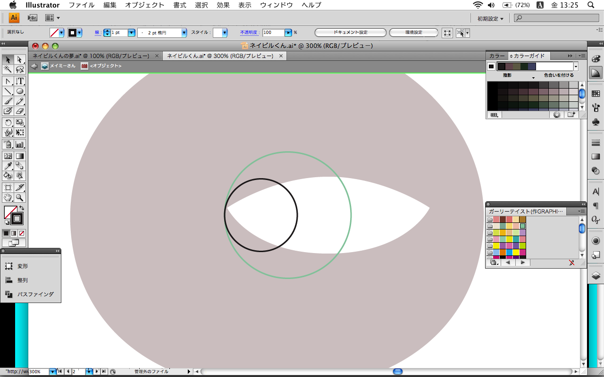Open the Symbols panel club icon

tap(596, 122)
